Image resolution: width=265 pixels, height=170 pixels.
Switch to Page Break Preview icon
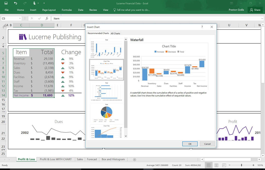(224, 165)
